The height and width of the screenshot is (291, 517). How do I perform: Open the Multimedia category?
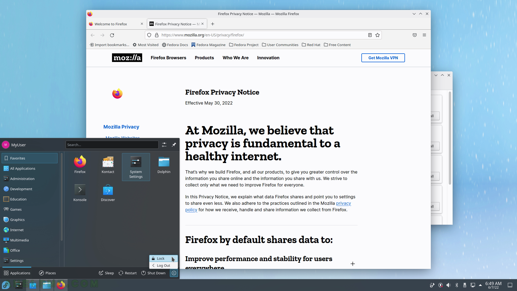coord(30,240)
